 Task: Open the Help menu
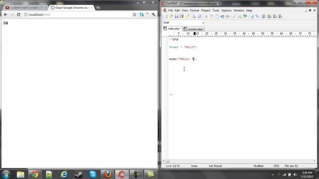click(249, 10)
